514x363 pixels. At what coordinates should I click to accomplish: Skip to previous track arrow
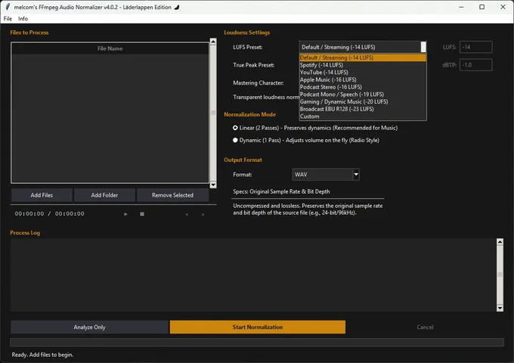[187, 215]
